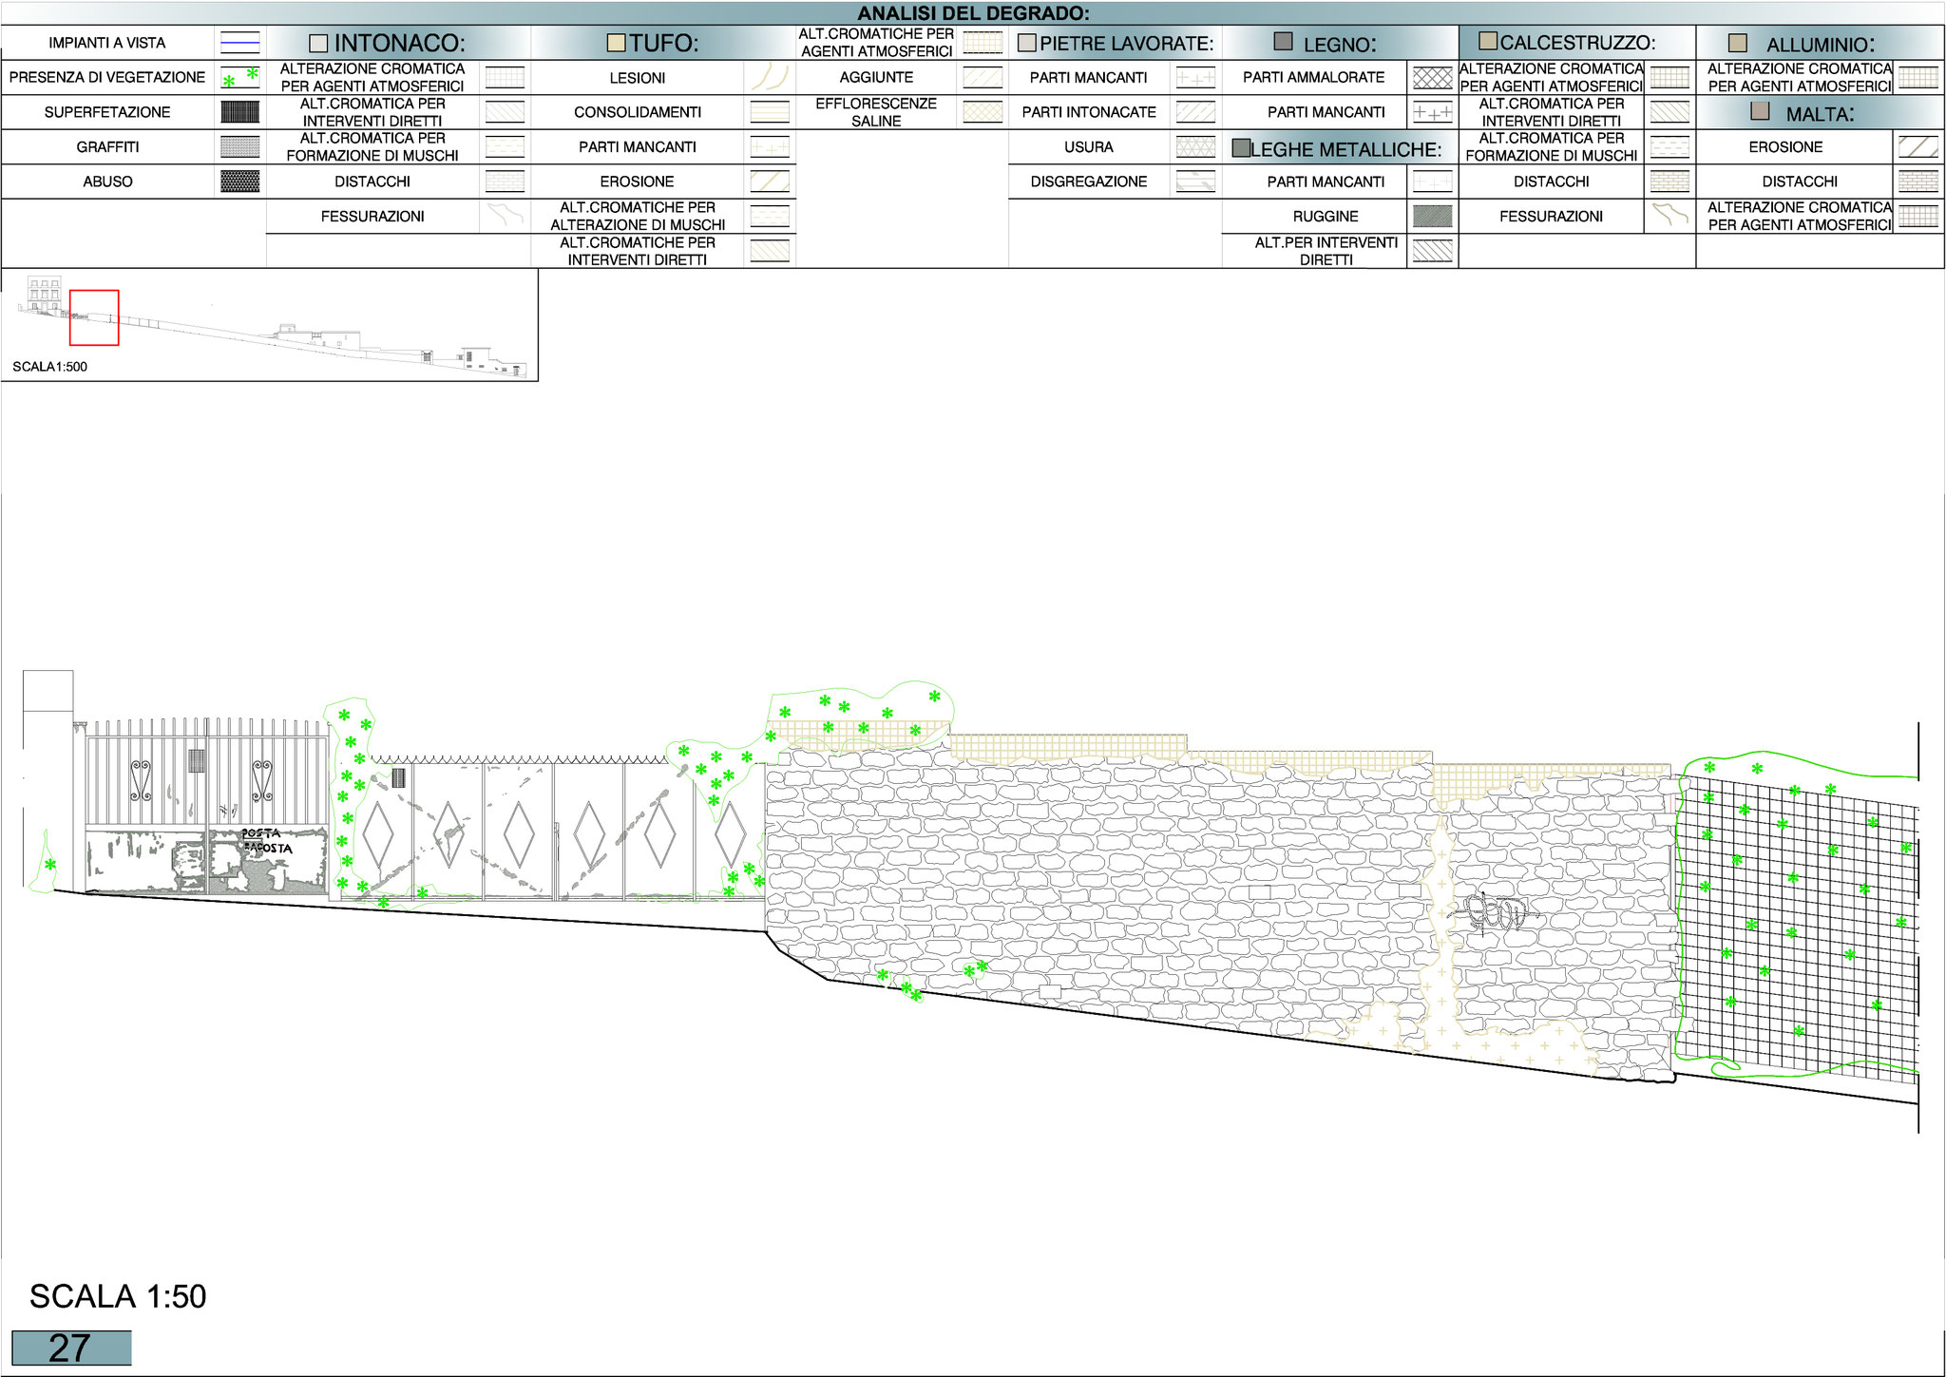
Task: Click the Superfetazione black hatch legend symbol
Action: (239, 112)
